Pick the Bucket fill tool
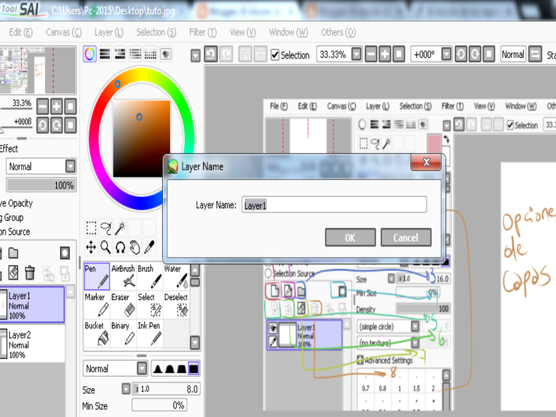 [95, 334]
